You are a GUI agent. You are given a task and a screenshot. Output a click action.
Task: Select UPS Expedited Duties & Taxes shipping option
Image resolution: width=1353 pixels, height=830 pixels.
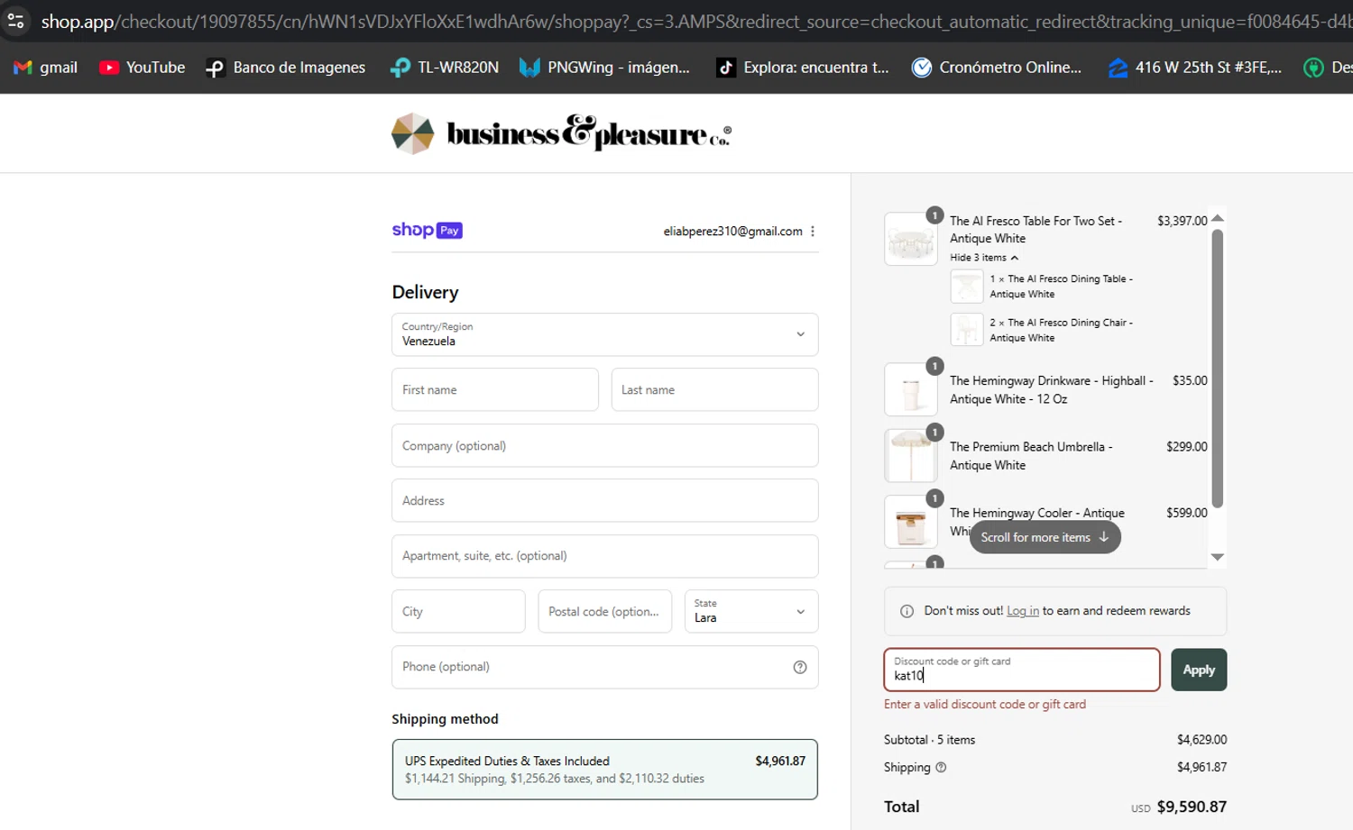tap(605, 770)
